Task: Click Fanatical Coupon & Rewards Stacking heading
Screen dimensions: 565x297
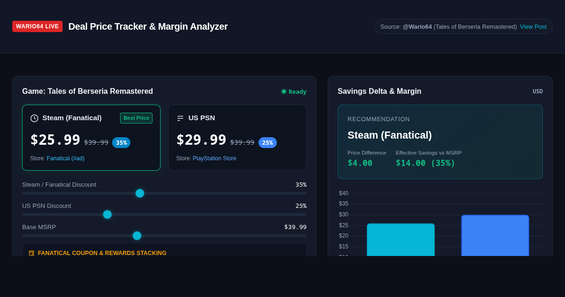Action: click(x=102, y=253)
